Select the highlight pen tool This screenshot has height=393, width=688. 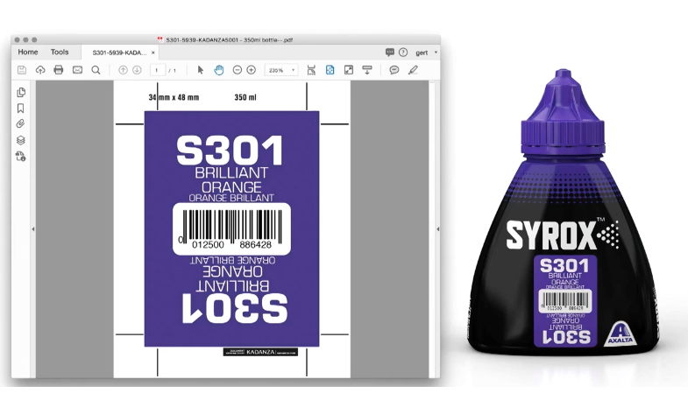pos(413,70)
